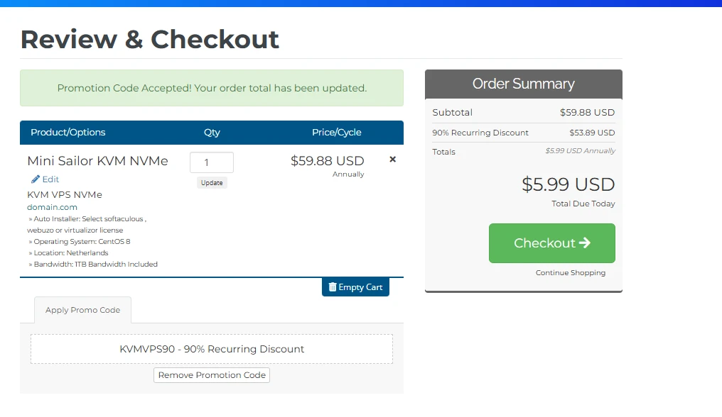Click the trash icon on Empty Cart

tap(333, 287)
